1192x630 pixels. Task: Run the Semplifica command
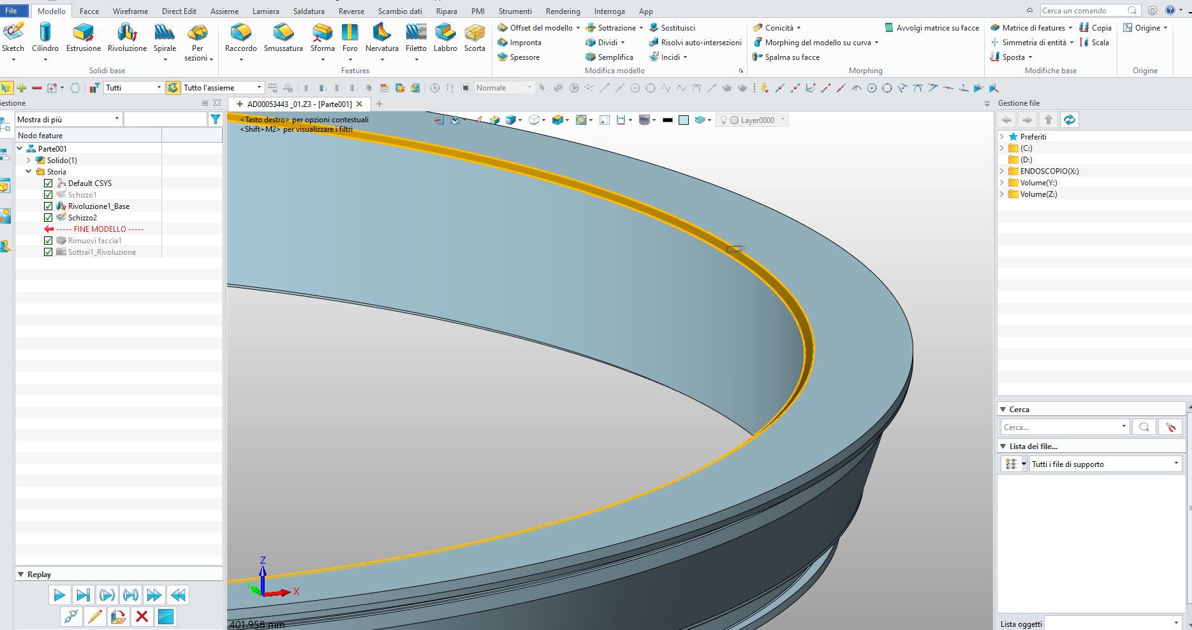tap(609, 57)
